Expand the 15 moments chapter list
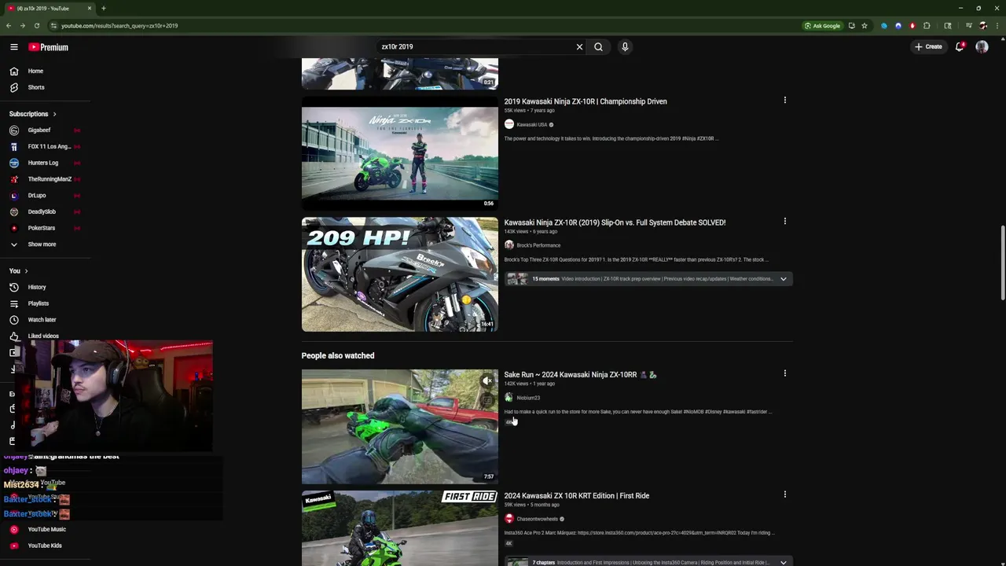This screenshot has width=1006, height=566. click(783, 279)
